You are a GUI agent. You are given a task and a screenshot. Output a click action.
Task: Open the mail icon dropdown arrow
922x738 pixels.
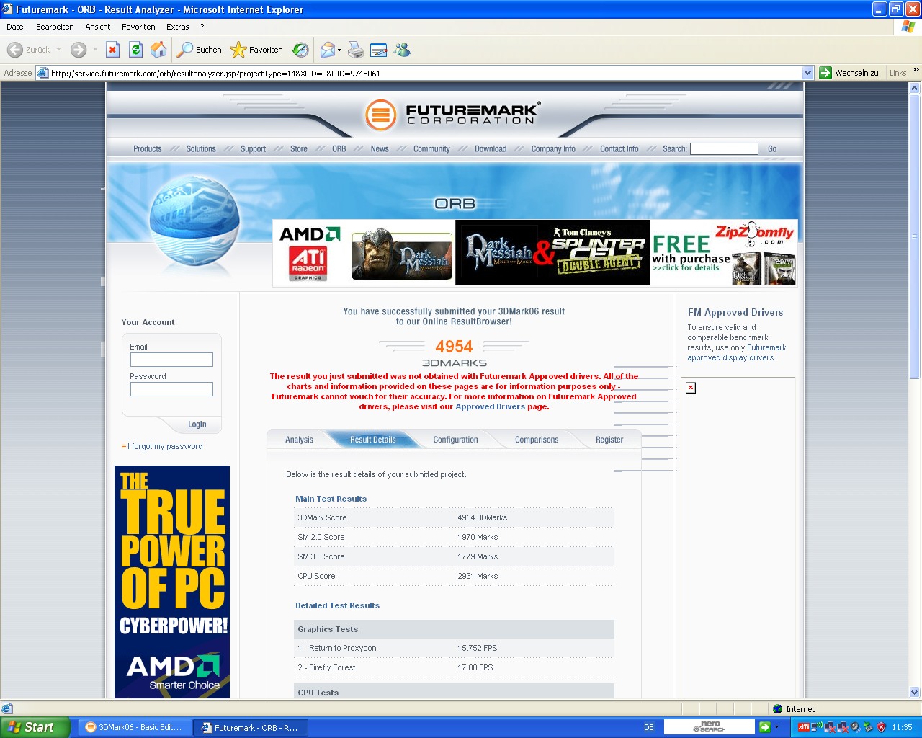click(x=339, y=50)
